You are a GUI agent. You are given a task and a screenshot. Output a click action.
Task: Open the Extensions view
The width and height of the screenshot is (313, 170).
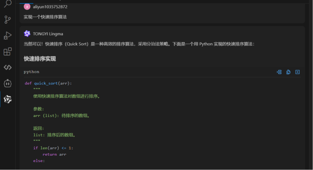[8, 52]
